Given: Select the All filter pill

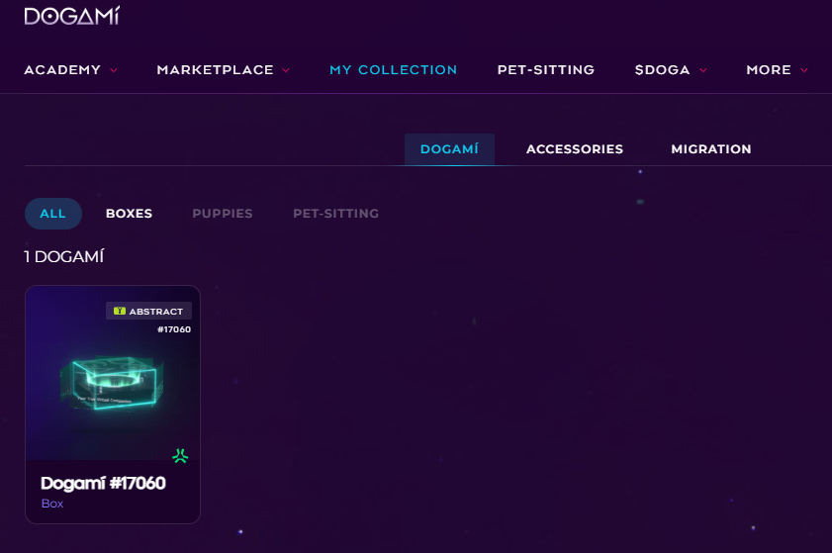Looking at the screenshot, I should pos(53,214).
